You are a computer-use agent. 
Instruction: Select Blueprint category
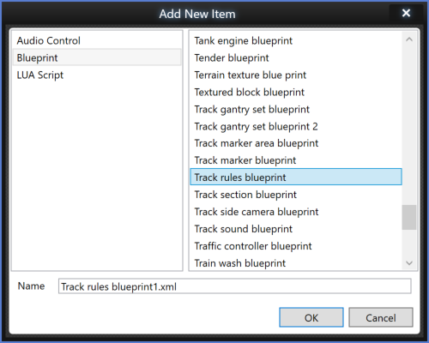97,57
